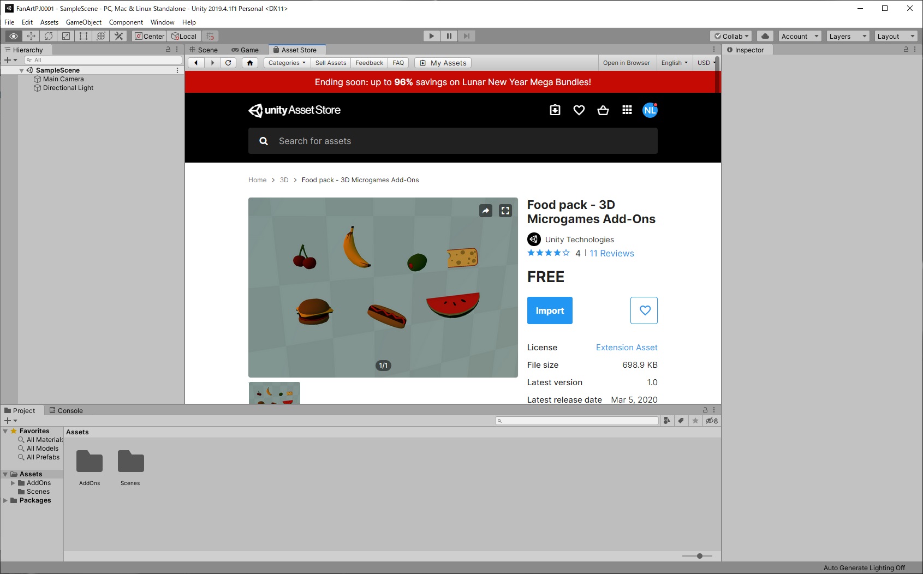Screen dimensions: 923x574
Task: Toggle hidden packages visibility count
Action: tap(712, 421)
